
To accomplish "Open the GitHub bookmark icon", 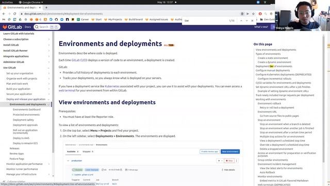I will 56,20.
